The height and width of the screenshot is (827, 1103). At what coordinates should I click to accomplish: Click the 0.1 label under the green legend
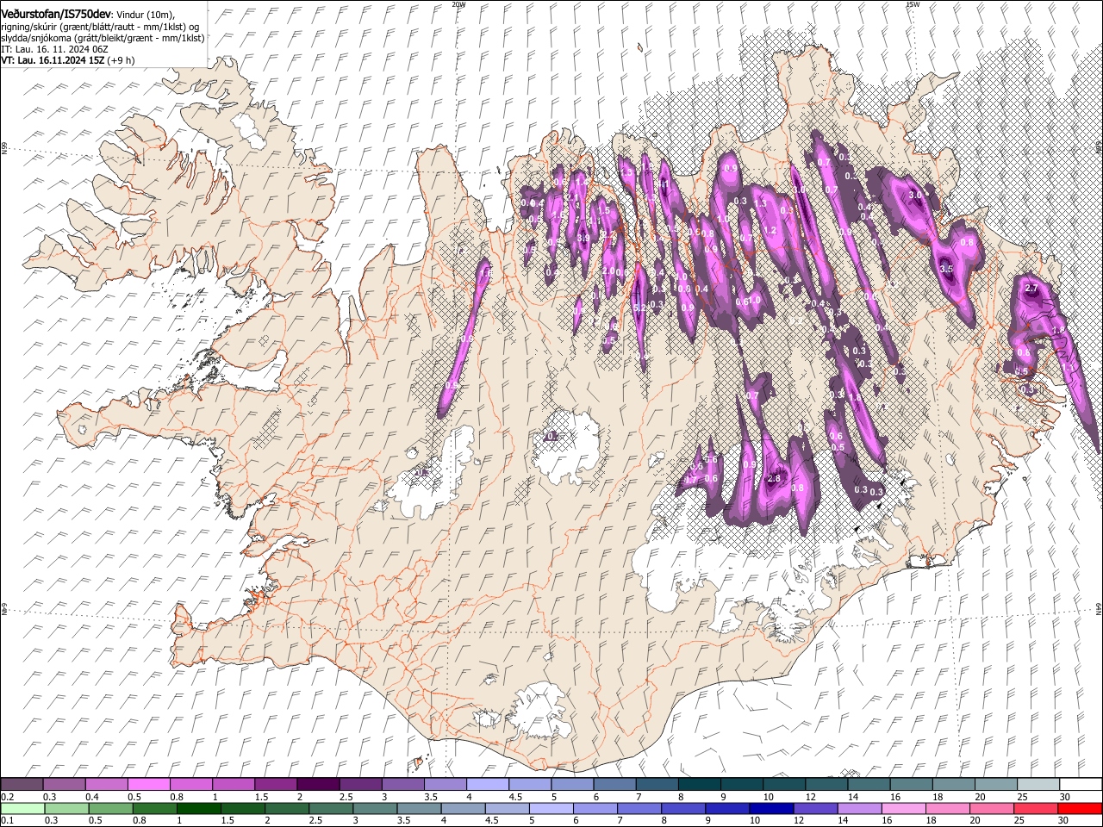(7, 821)
